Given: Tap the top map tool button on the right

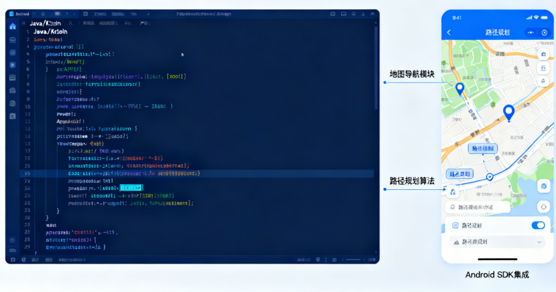Looking at the screenshot, I should coord(543,55).
